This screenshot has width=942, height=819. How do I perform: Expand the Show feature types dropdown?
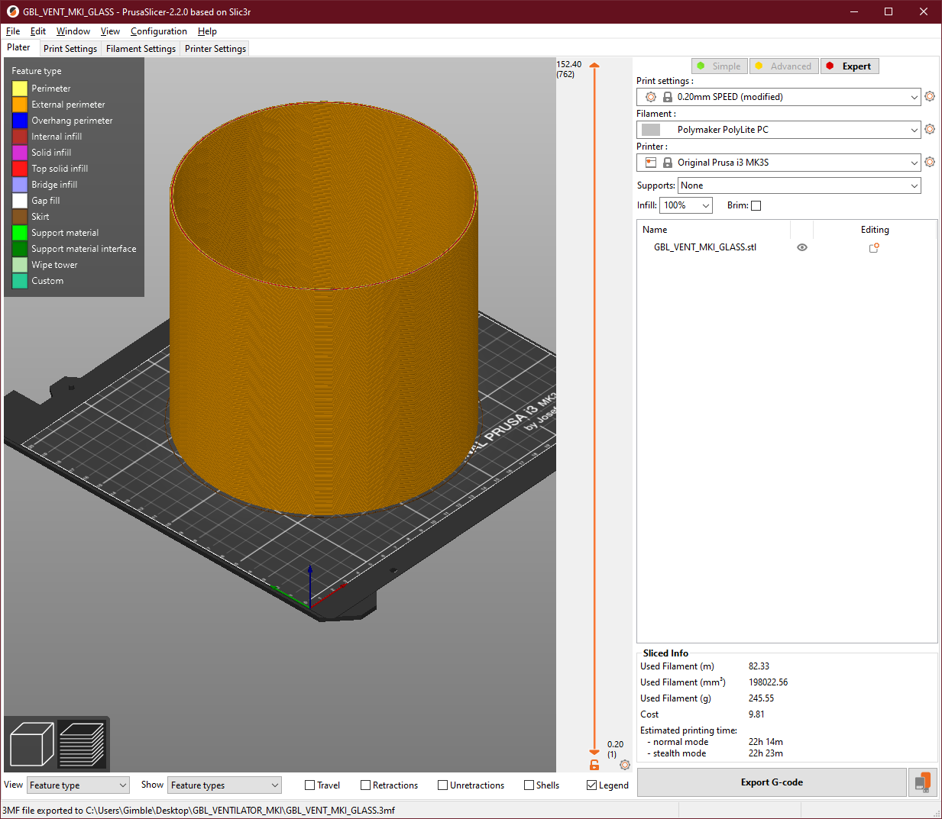pos(225,785)
